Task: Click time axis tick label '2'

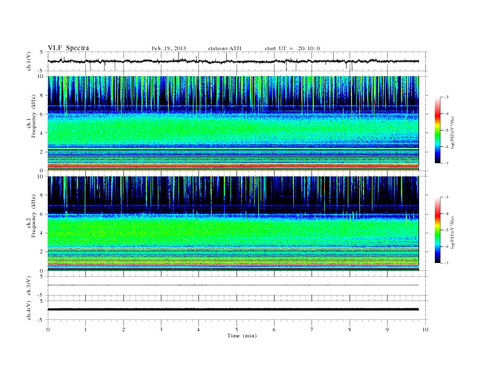Action: [123, 329]
